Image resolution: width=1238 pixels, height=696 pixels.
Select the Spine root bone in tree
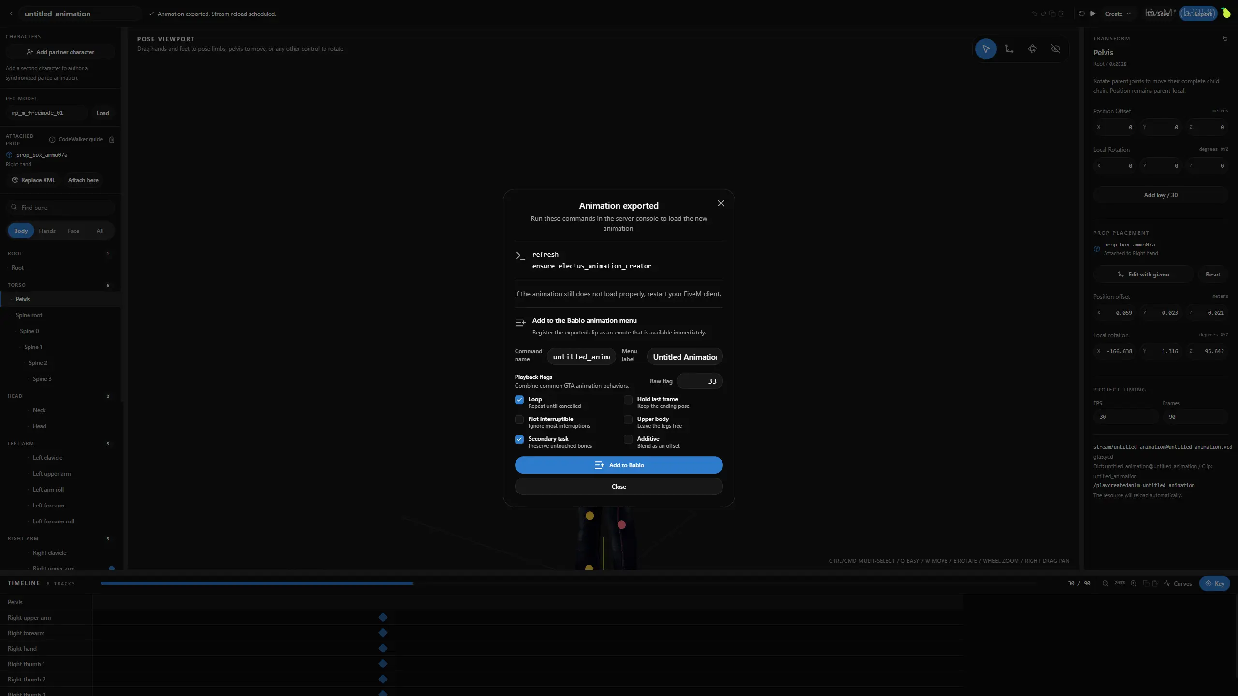coord(29,315)
